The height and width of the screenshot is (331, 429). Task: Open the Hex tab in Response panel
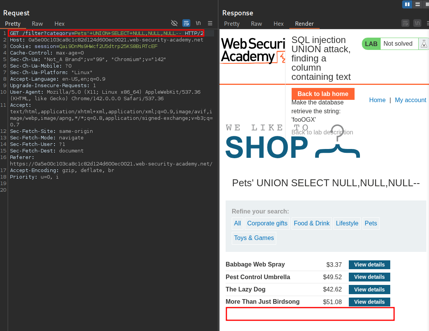(x=279, y=23)
